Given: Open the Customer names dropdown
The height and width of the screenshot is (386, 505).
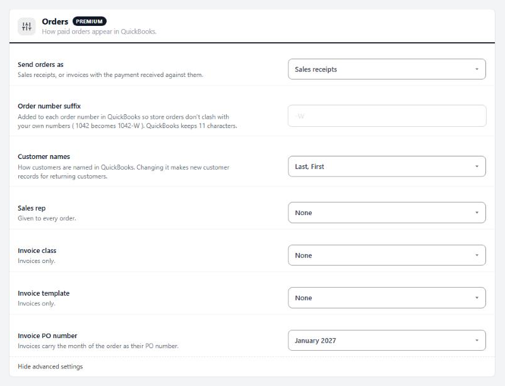Looking at the screenshot, I should (387, 167).
